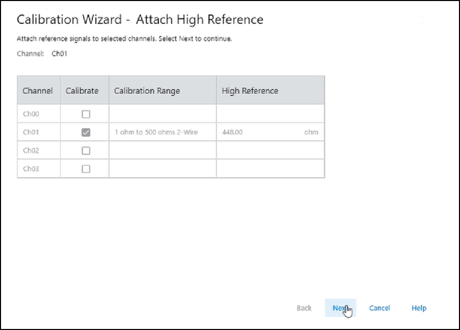The image size is (460, 330).
Task: Click the ohm unit in Ch01 row
Action: tap(311, 132)
